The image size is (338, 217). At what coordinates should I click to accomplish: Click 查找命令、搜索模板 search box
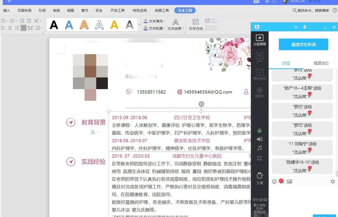[311, 11]
